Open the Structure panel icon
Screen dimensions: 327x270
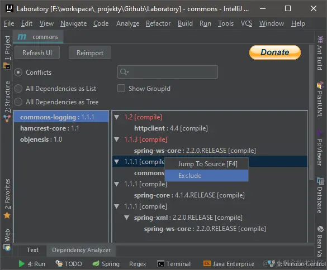coord(7,118)
